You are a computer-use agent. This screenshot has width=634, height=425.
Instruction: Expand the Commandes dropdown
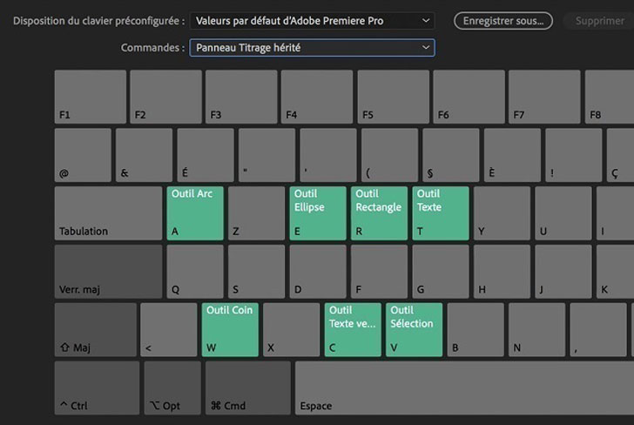(312, 48)
